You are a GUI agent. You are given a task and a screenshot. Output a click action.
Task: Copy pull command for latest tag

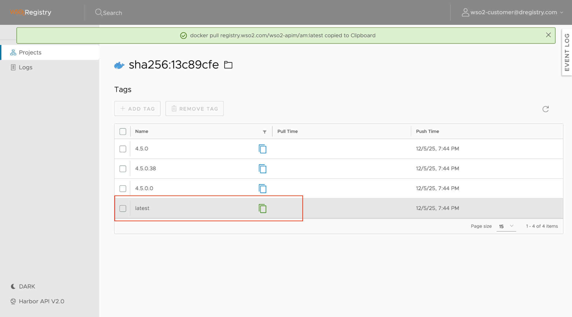(262, 208)
